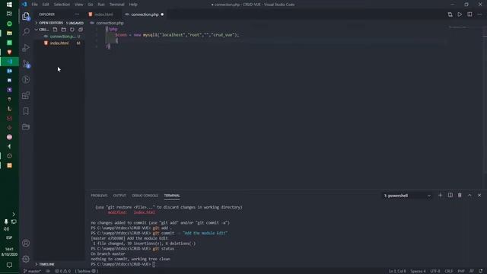Switch to the Problems panel tab
Screen dimensions: 487x274
click(x=99, y=196)
